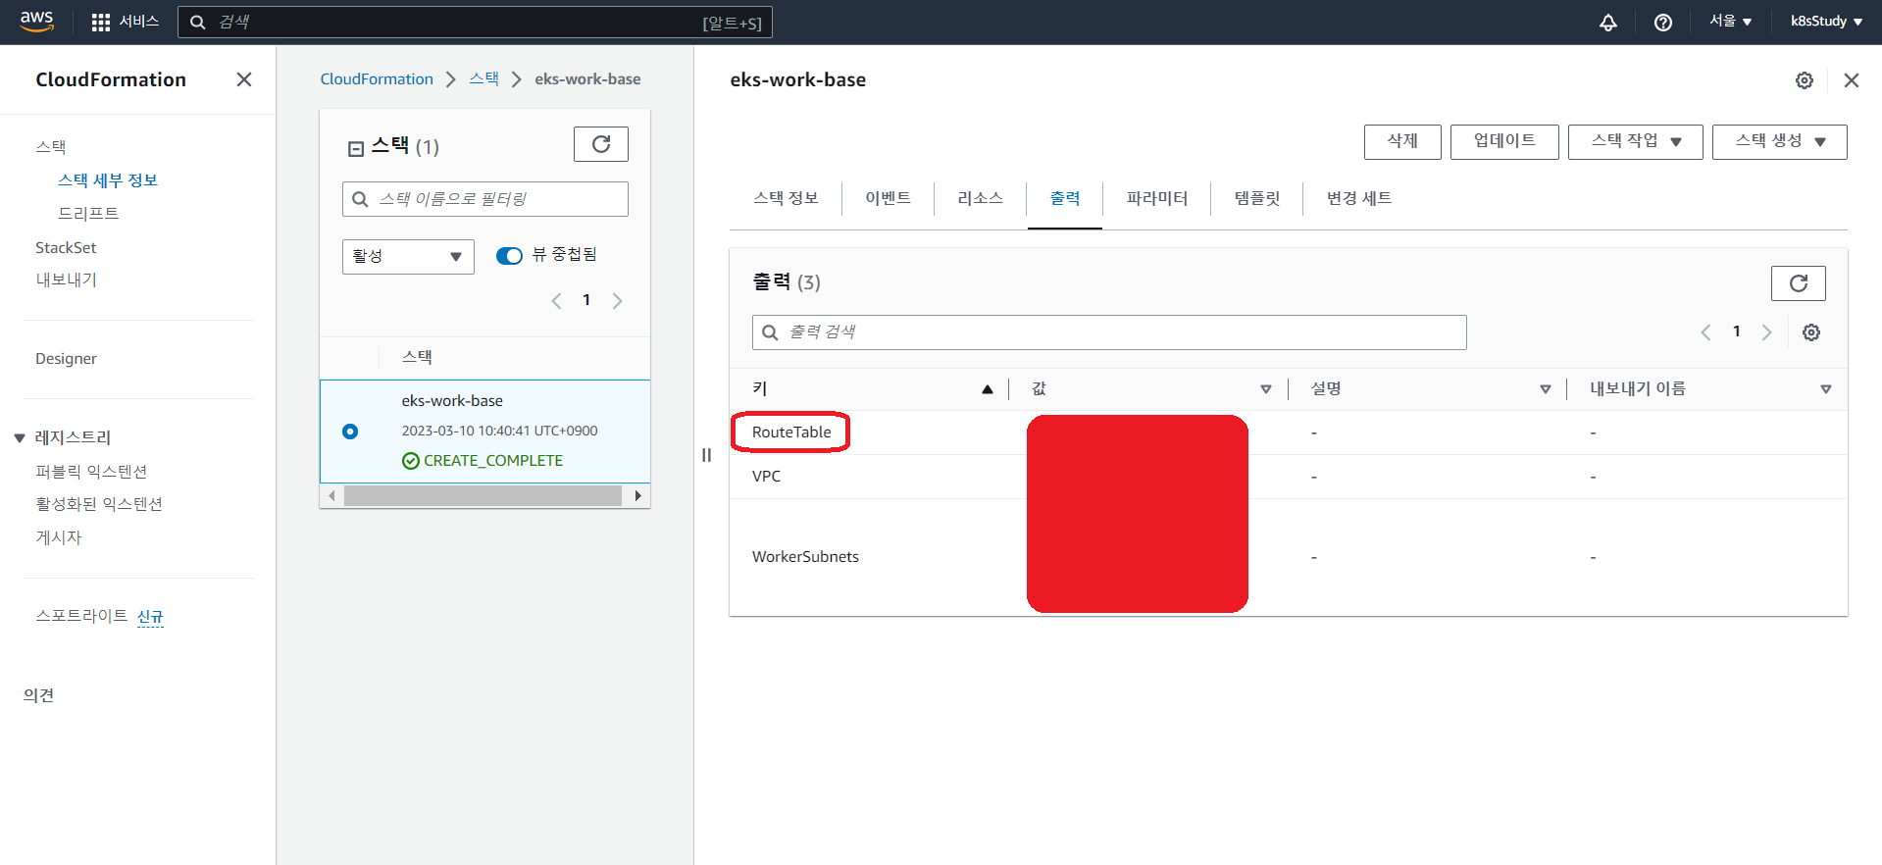
Task: Focus the AWS top search field
Action: (x=475, y=22)
